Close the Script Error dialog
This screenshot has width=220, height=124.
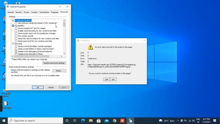(144, 41)
